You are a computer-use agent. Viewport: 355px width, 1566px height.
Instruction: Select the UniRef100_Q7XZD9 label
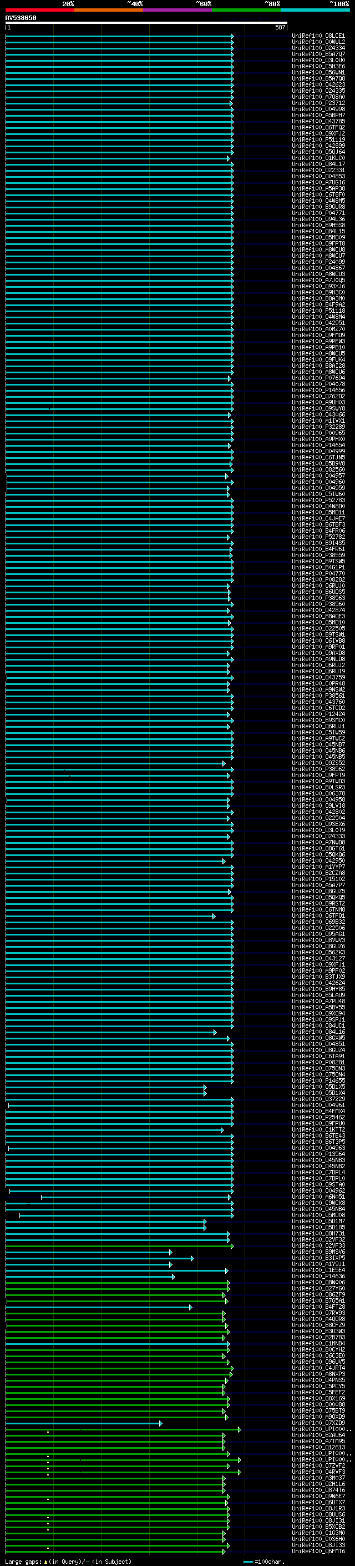pyautogui.click(x=318, y=1423)
